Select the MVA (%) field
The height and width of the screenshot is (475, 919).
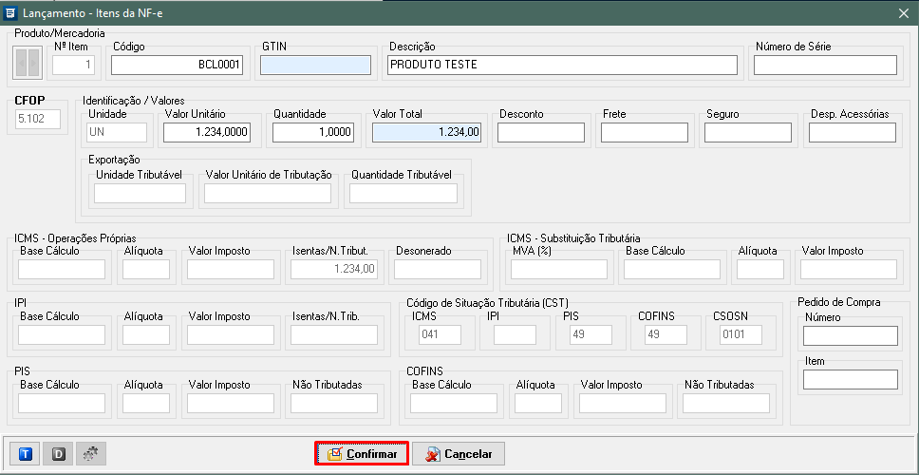tap(558, 270)
